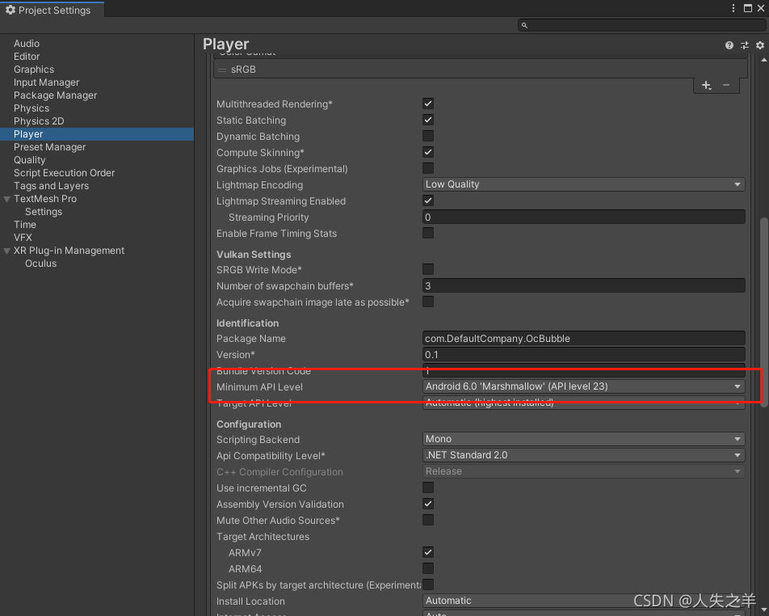Enable Use incremental GC checkbox

(428, 488)
